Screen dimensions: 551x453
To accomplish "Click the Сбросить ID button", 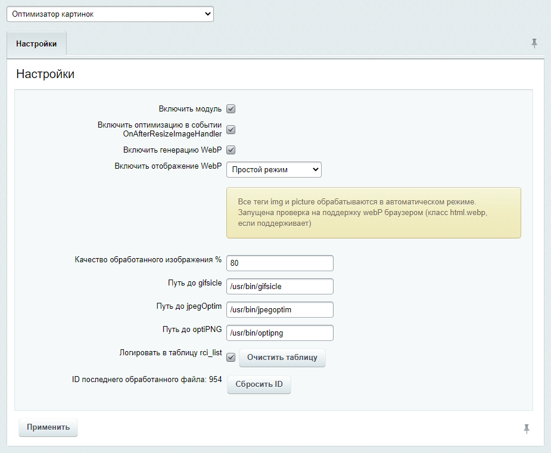I will pos(259,384).
